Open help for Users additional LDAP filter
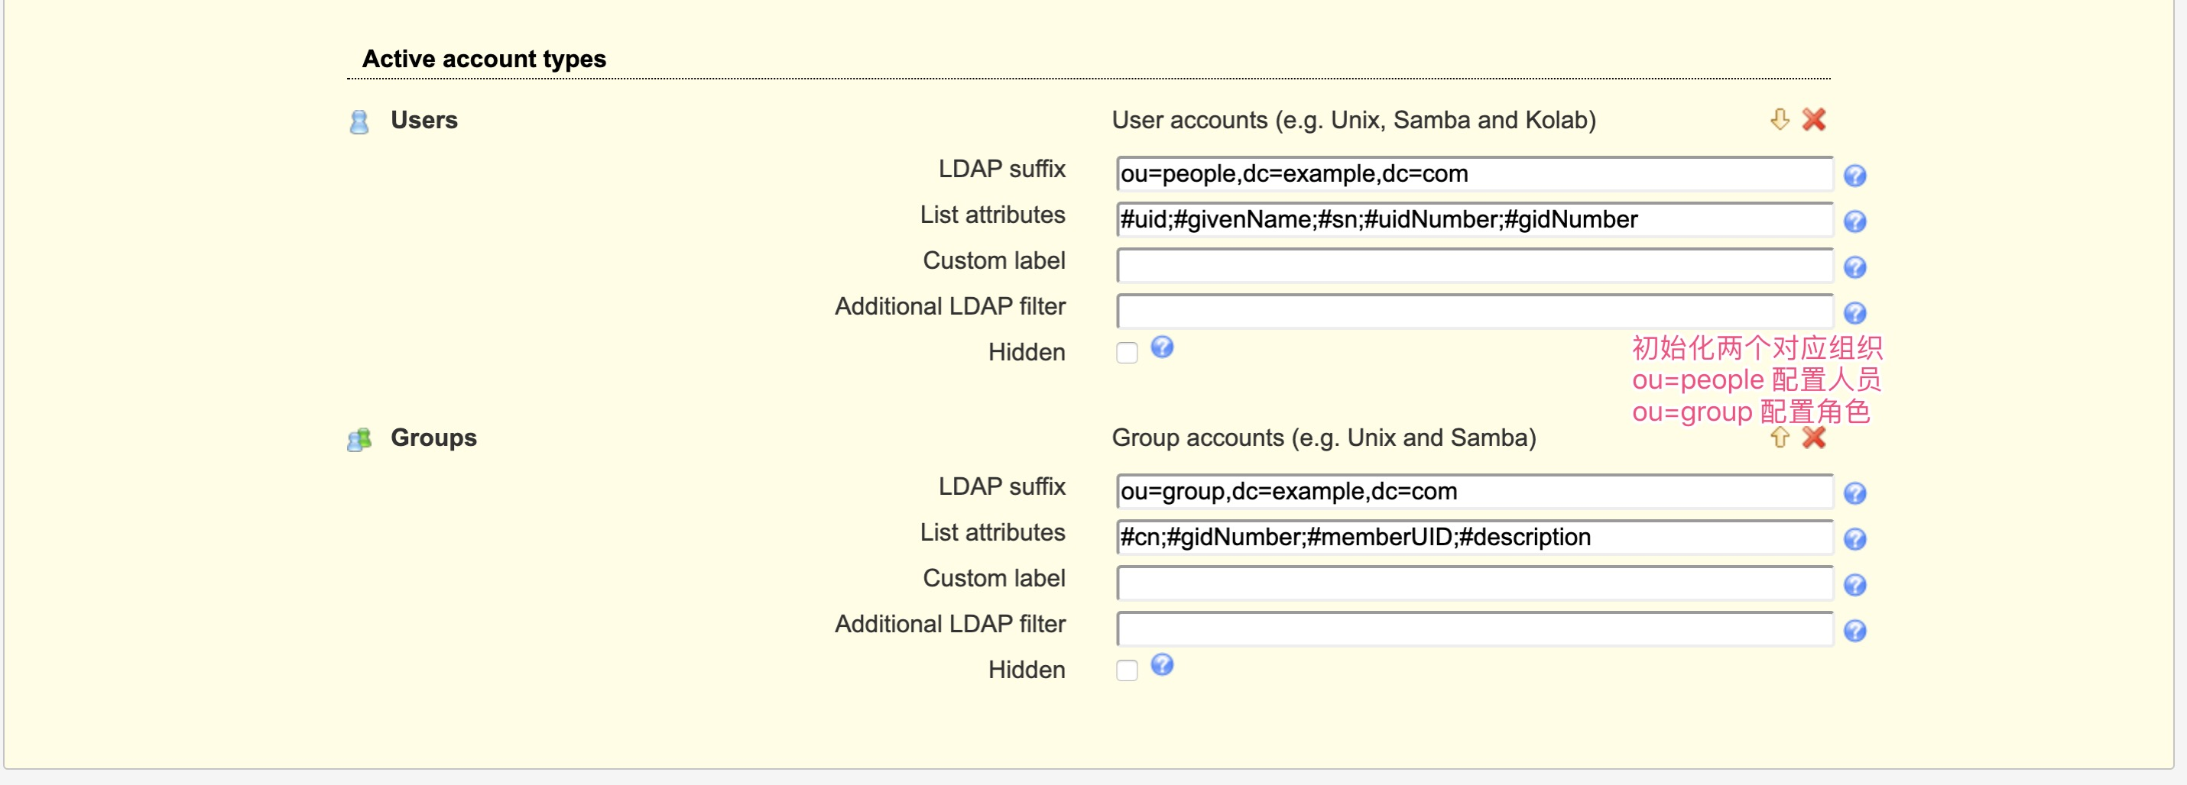 tap(1856, 314)
